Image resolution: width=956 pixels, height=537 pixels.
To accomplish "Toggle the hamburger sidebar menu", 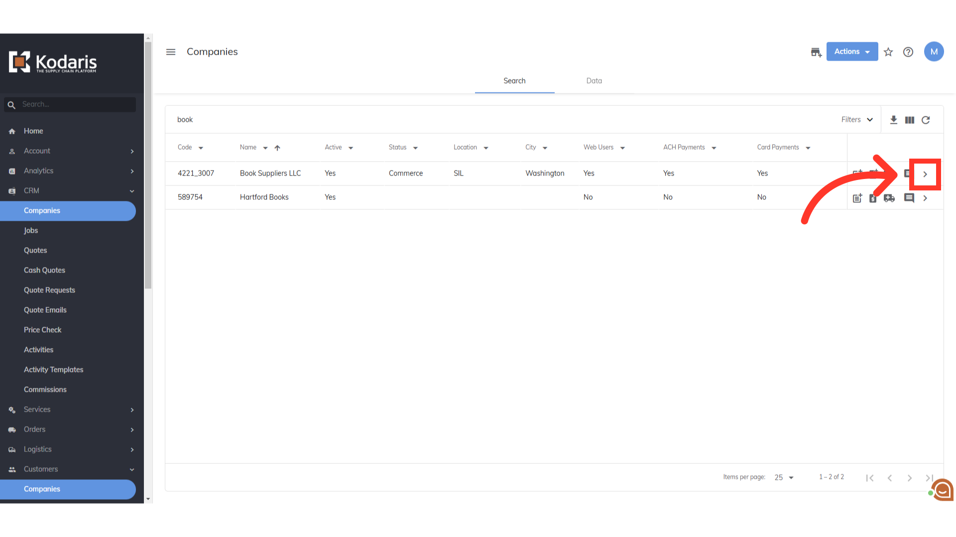I will 171,52.
